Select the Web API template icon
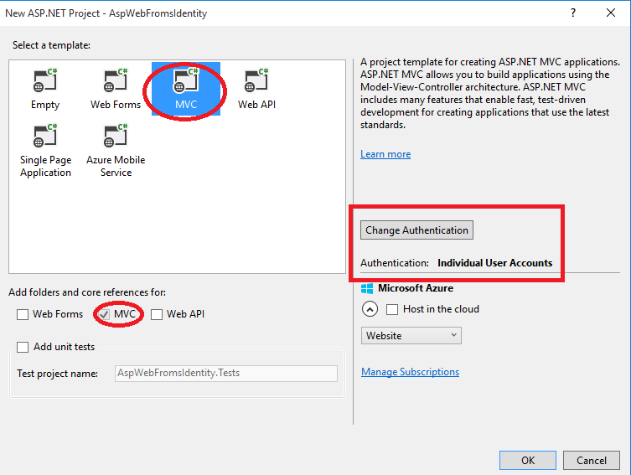 [x=256, y=81]
